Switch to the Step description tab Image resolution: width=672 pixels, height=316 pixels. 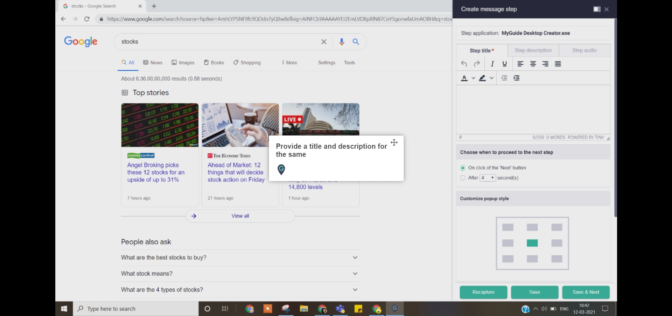point(533,50)
